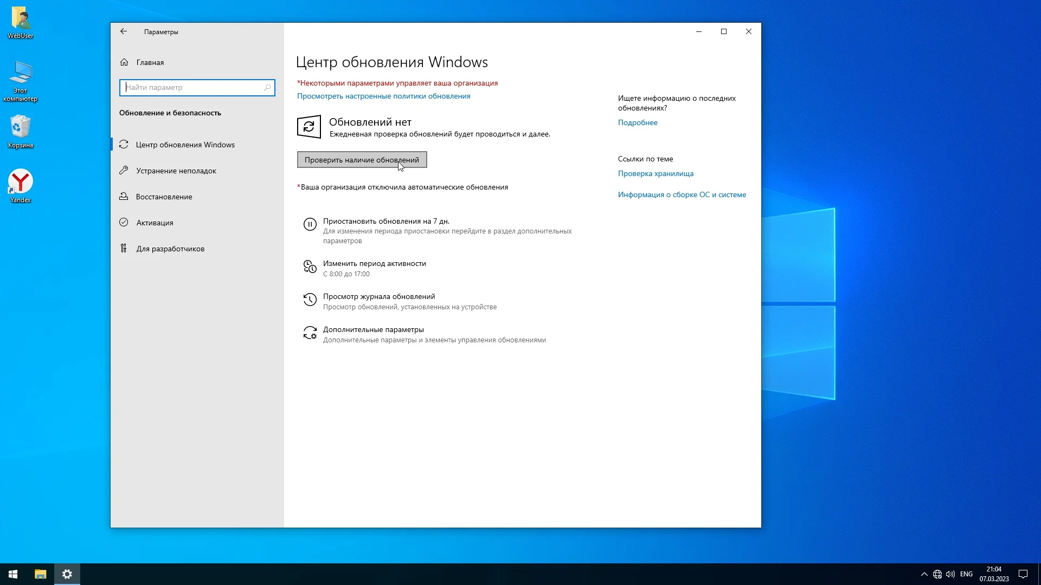1041x585 pixels.
Task: Open Устранение неполадок section
Action: pyautogui.click(x=176, y=171)
